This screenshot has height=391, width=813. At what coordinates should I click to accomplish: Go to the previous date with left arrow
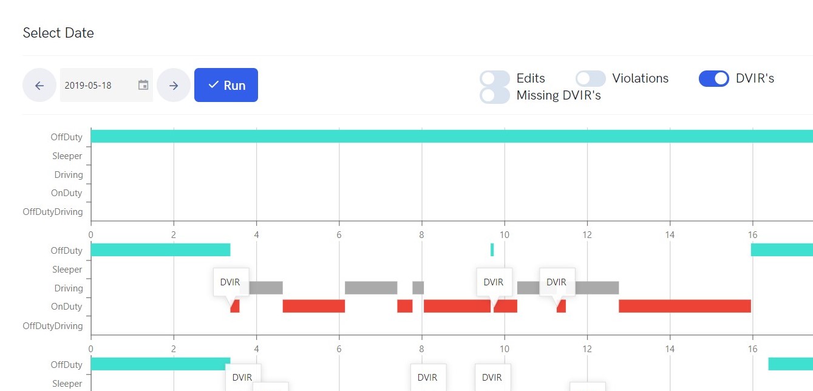pyautogui.click(x=39, y=85)
